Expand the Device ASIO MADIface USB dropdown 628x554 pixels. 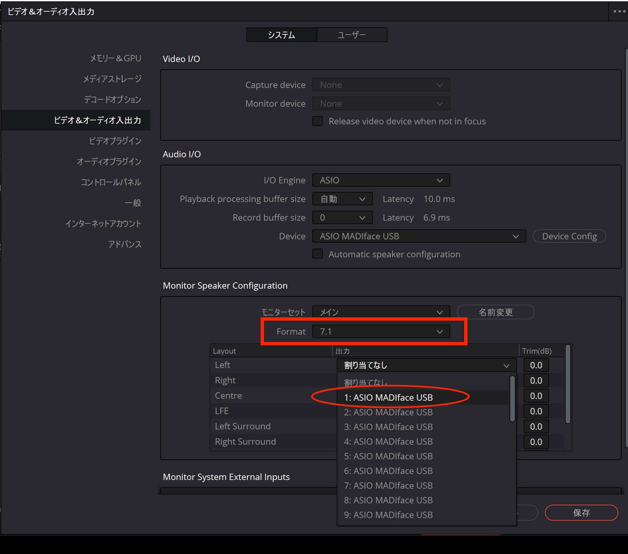click(419, 236)
